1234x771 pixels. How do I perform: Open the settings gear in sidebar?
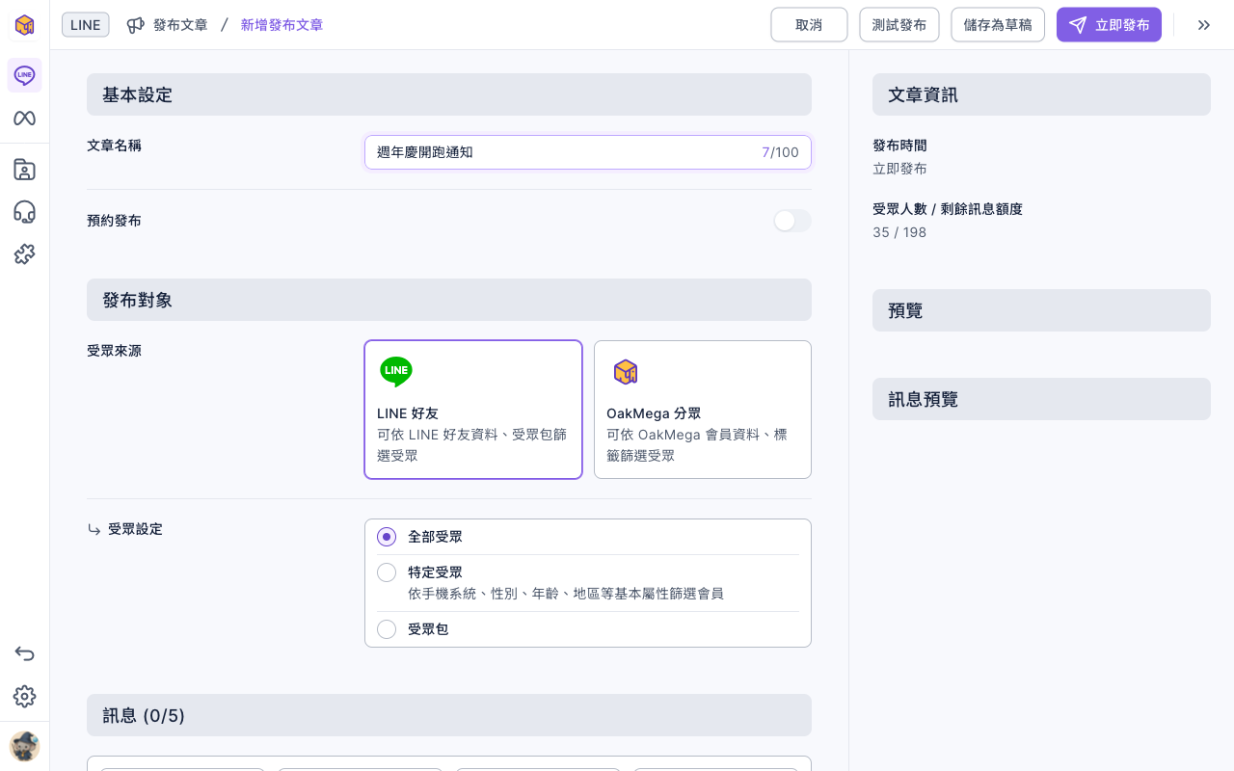click(24, 696)
